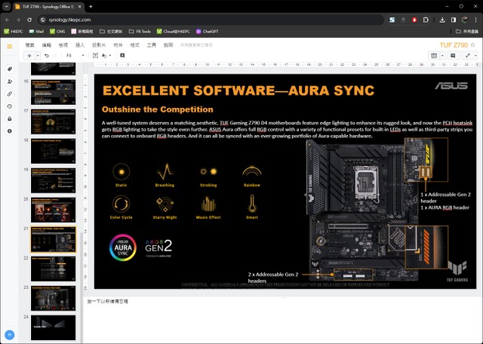Open the Cloud@HKEPC bookmark

174,32
